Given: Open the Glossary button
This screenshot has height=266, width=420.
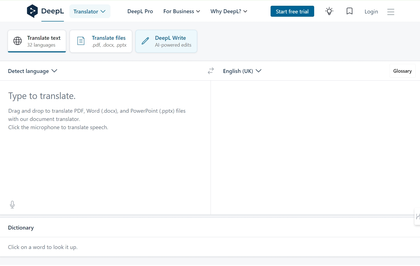Looking at the screenshot, I should (x=402, y=71).
